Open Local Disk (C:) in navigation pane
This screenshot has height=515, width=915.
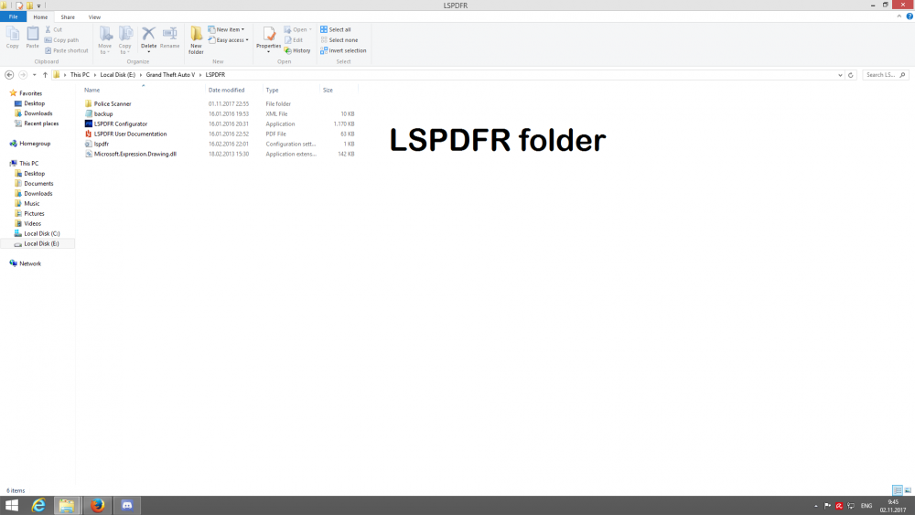(x=41, y=233)
